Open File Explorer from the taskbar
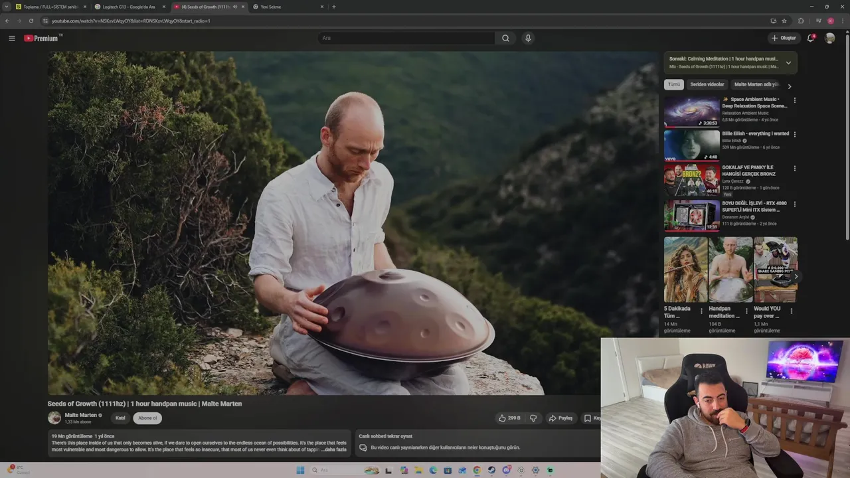 pos(418,470)
